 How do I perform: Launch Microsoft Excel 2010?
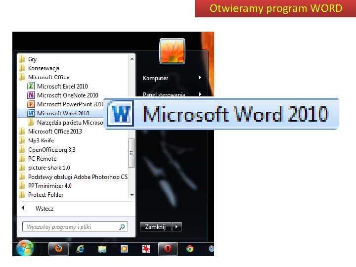coord(57,86)
